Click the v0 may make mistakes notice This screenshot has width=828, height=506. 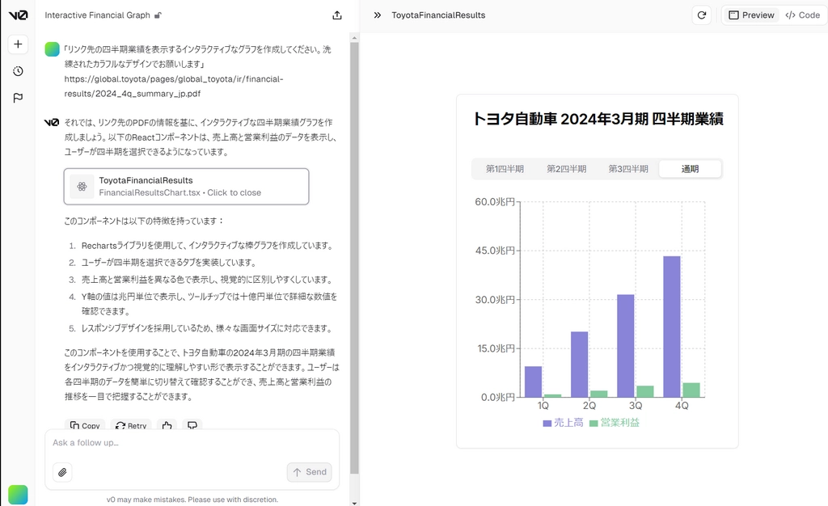click(192, 500)
